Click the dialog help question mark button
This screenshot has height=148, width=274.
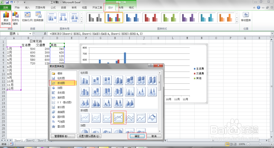tap(151, 65)
